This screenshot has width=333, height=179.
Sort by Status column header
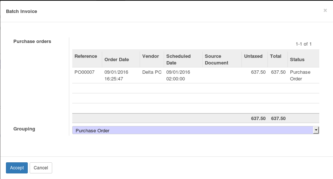pos(297,59)
